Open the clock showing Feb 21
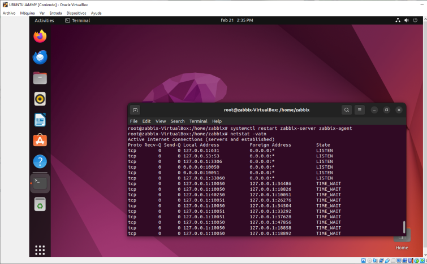Screen dimensions: 427x264 click(x=236, y=20)
